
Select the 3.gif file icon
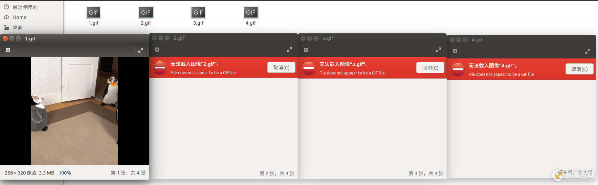[x=198, y=12]
